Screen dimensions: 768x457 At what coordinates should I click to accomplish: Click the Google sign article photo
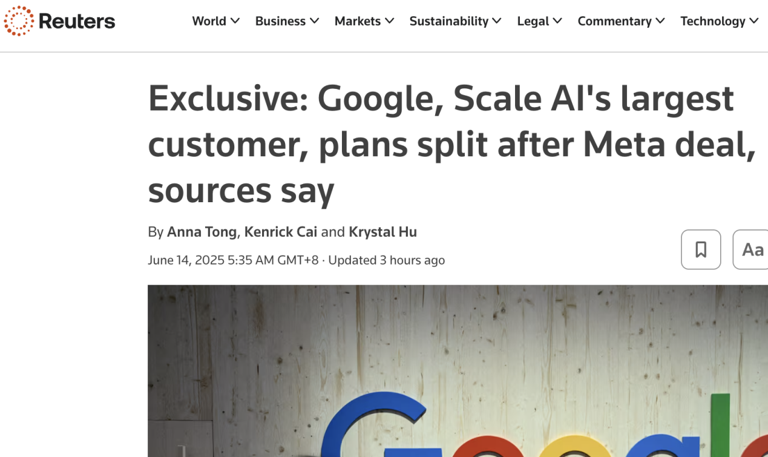click(458, 370)
